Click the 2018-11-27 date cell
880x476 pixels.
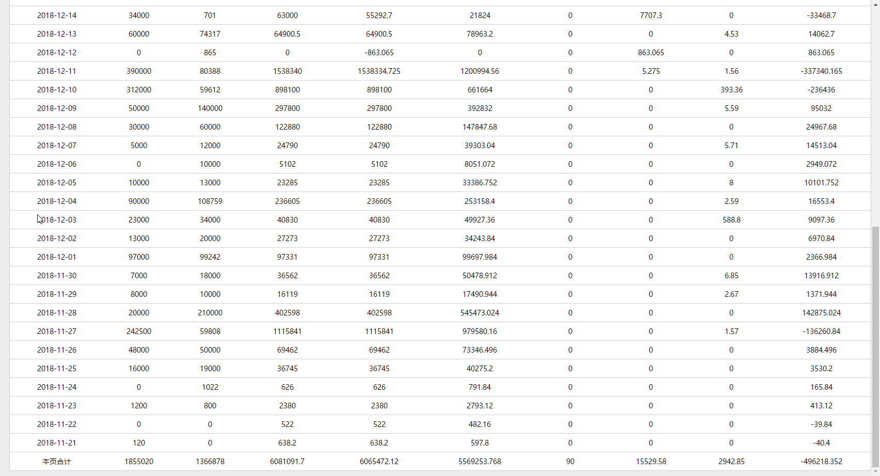click(x=57, y=331)
